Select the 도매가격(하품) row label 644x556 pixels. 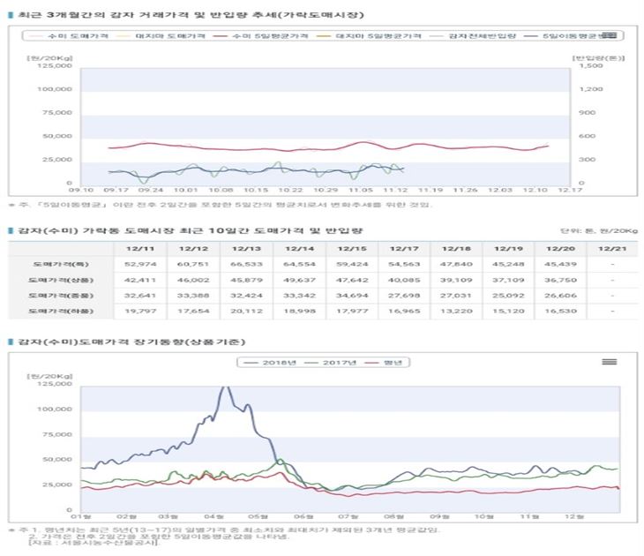(50, 312)
